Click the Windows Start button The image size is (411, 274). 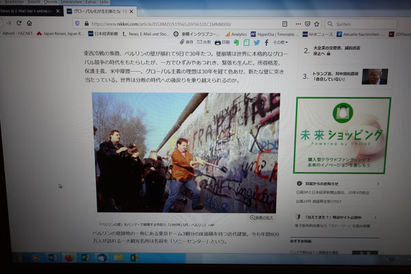[20, 258]
